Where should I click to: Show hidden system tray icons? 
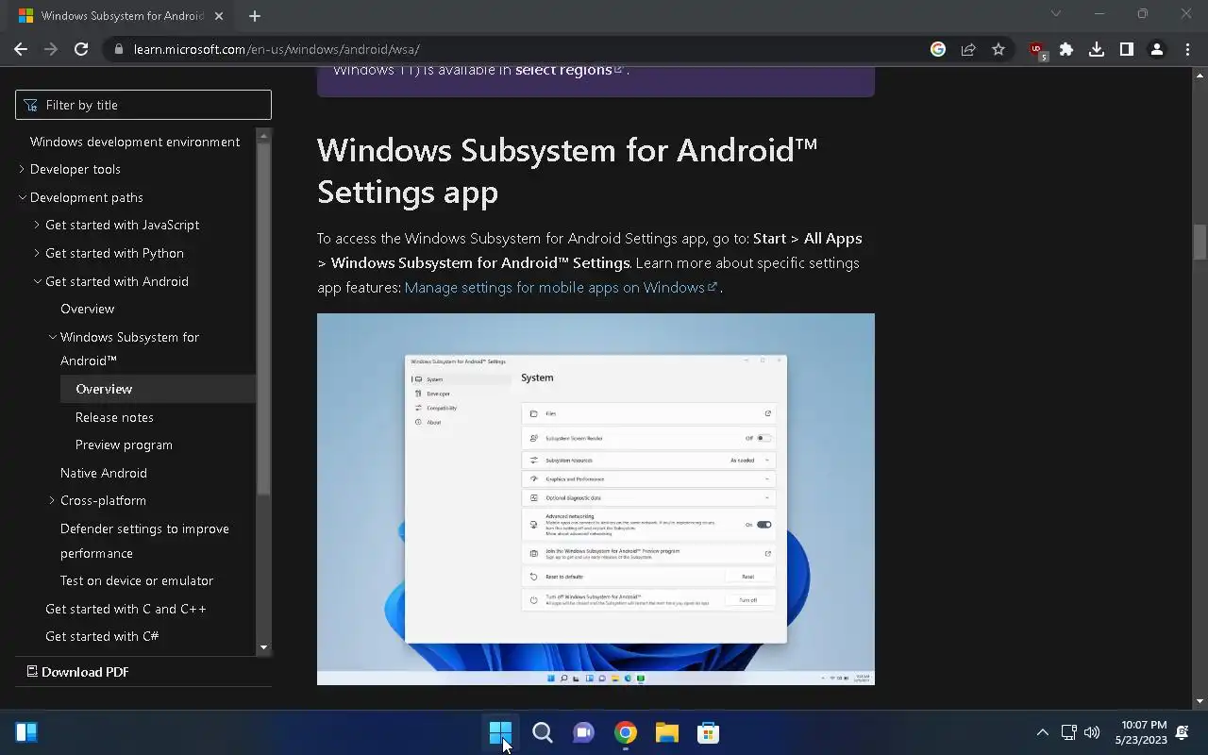pyautogui.click(x=1042, y=732)
